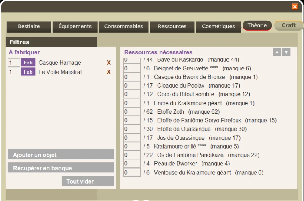Edit quantity field for Le Voile Majistral
The height and width of the screenshot is (201, 304).
(x=14, y=72)
